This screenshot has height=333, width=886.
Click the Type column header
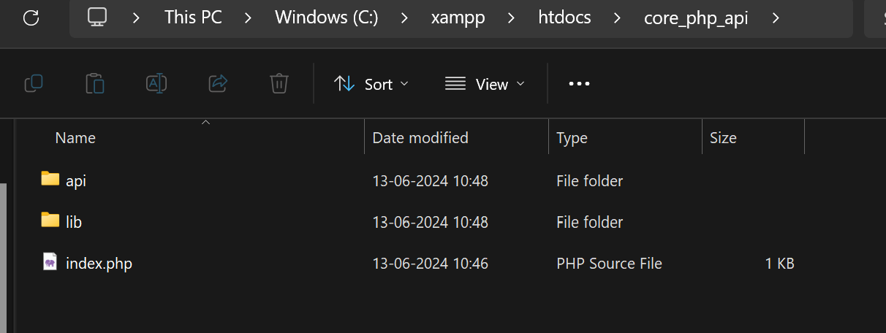click(572, 137)
